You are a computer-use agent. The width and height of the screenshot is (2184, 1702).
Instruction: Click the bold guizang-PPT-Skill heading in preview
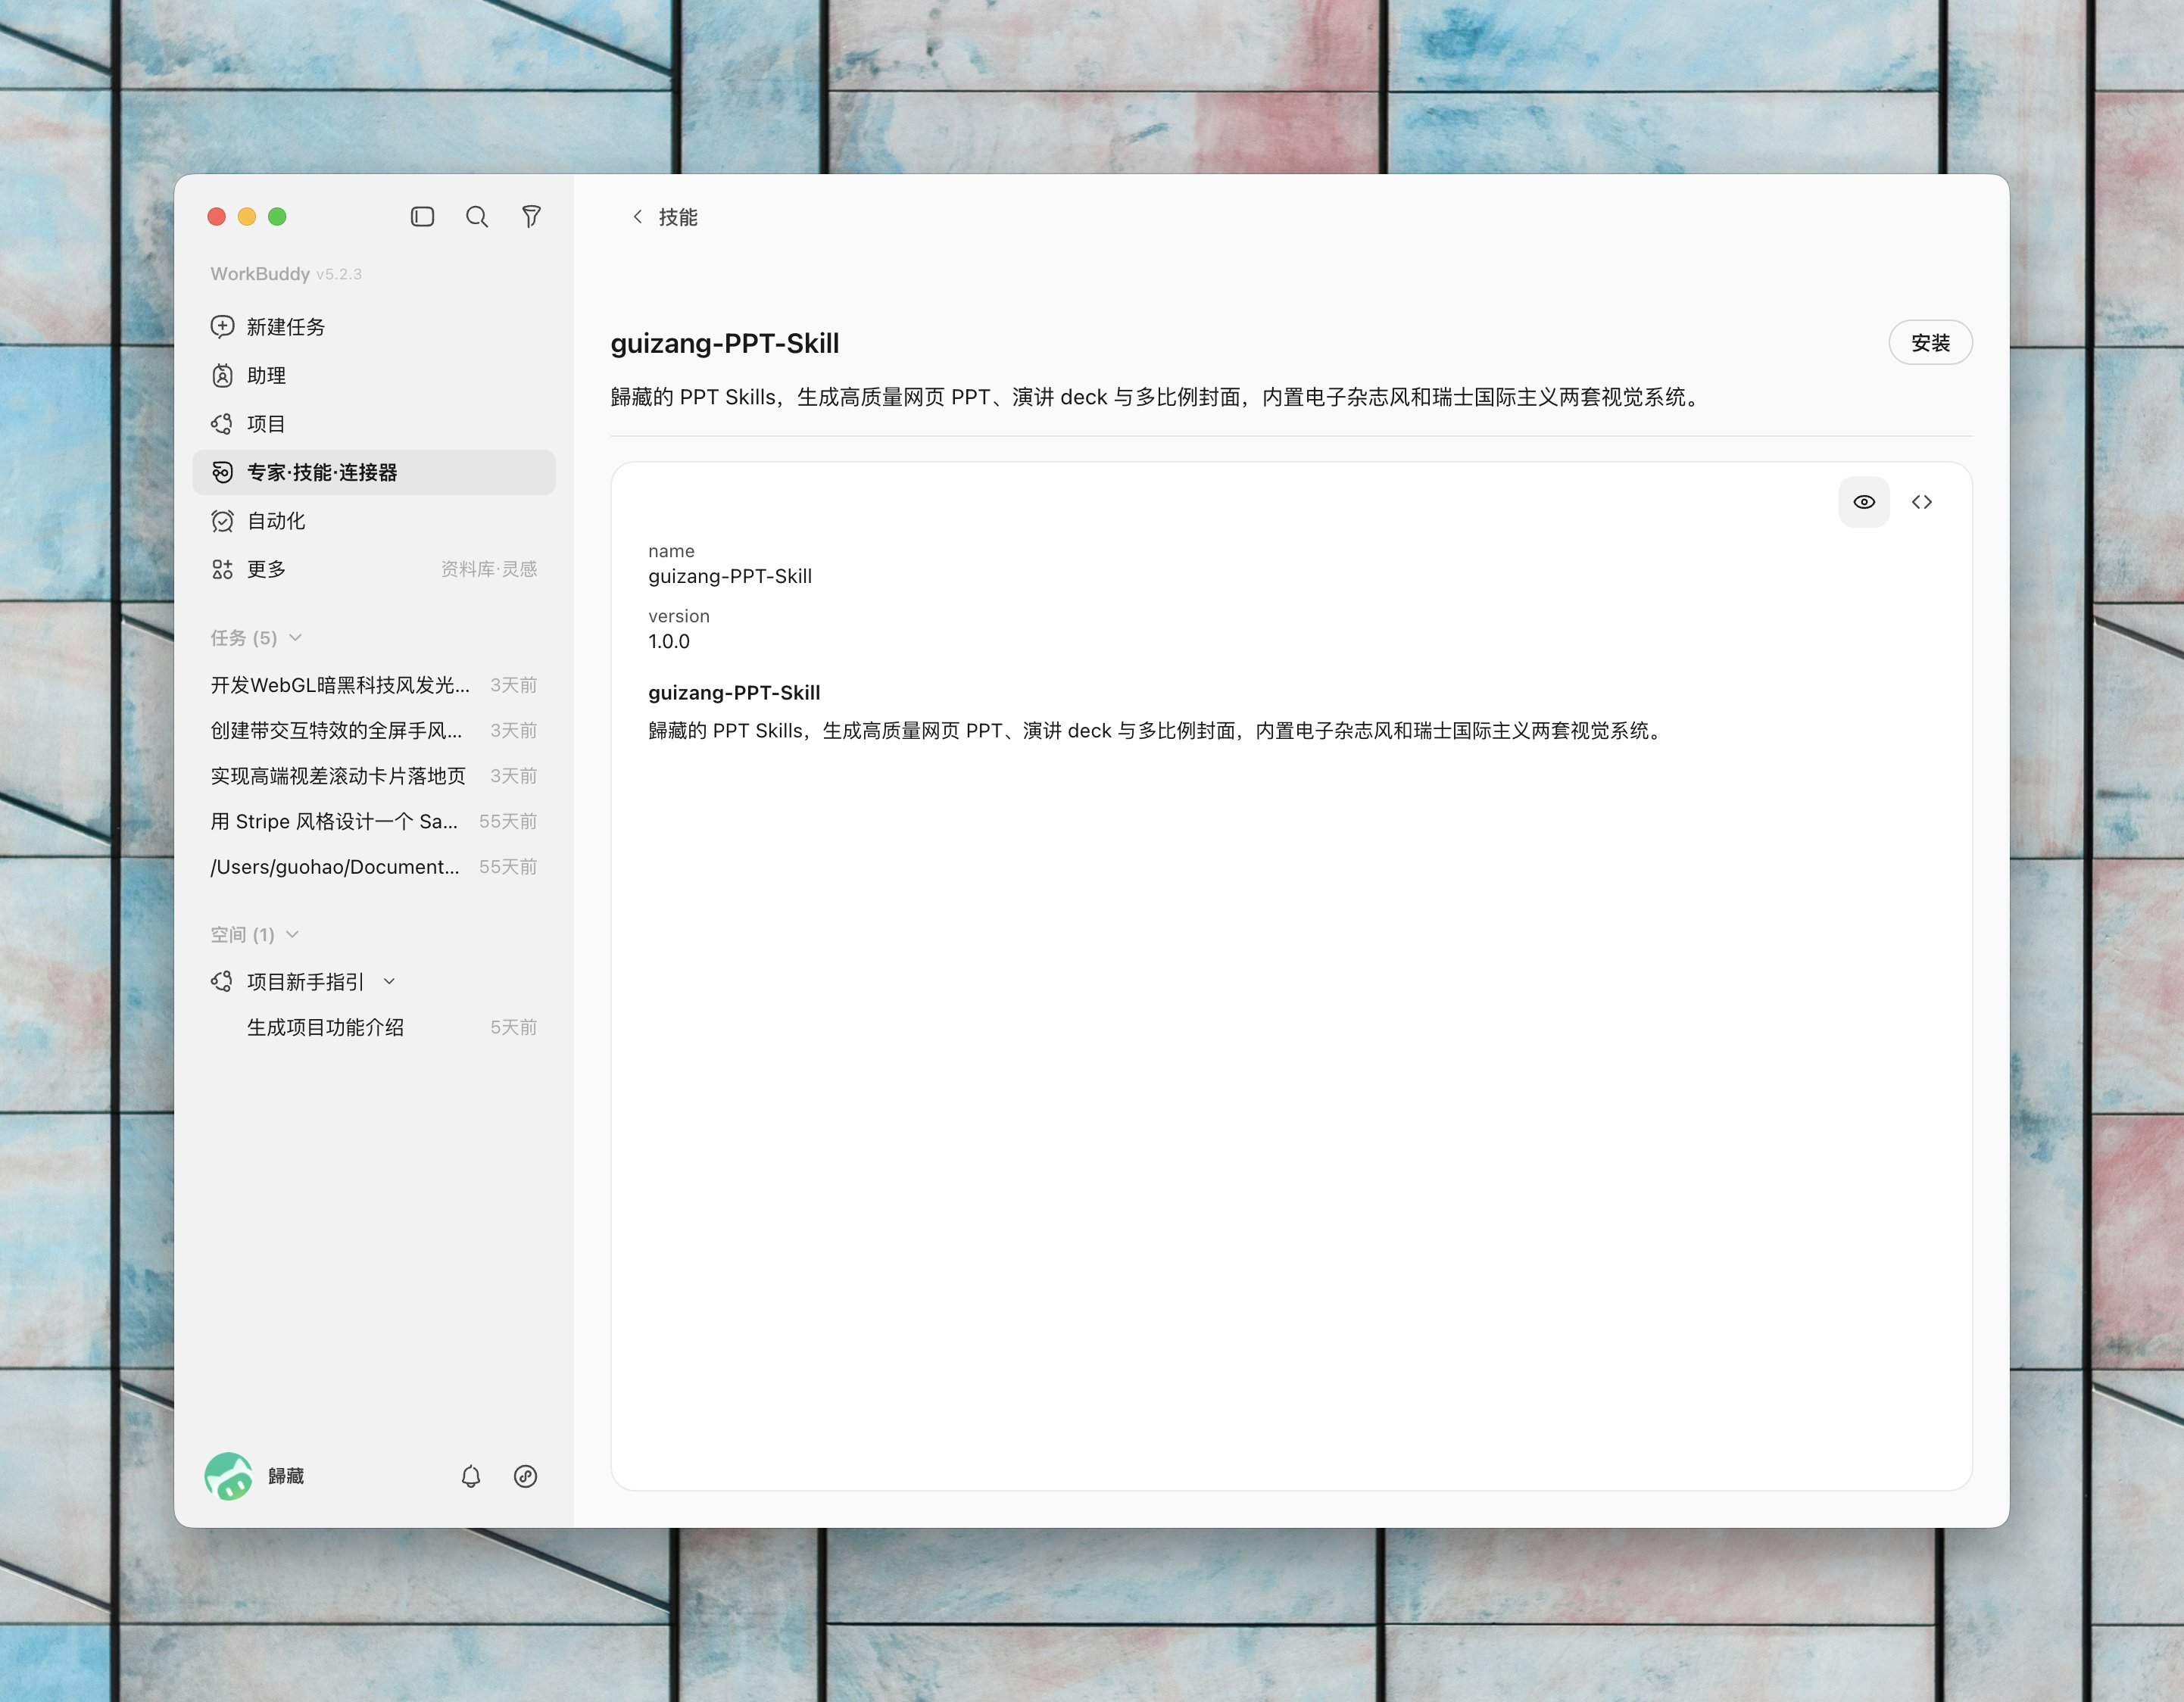(734, 693)
